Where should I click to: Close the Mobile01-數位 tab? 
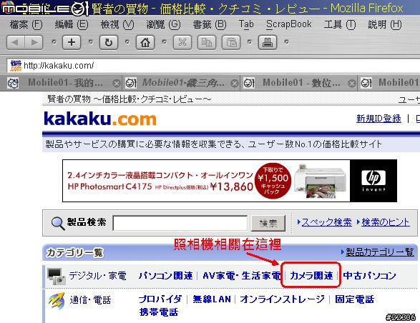tap(352, 84)
